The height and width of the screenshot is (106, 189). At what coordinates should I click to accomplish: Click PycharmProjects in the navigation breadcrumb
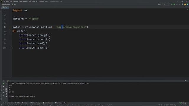click(6, 4)
